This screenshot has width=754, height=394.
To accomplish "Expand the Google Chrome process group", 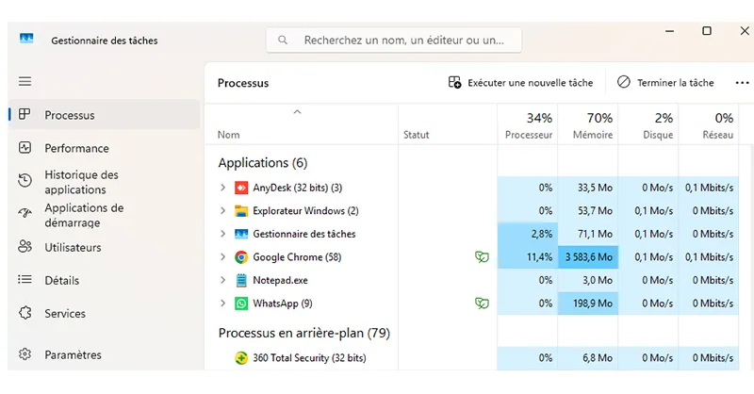I will [222, 256].
